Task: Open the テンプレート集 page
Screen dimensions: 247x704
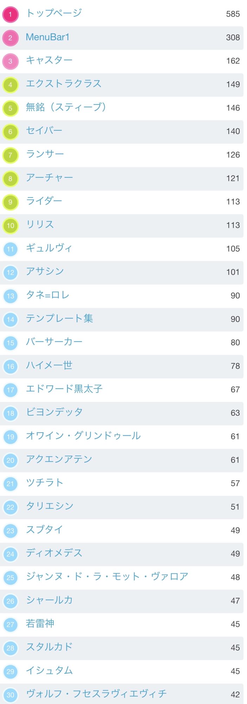Action: 59,319
